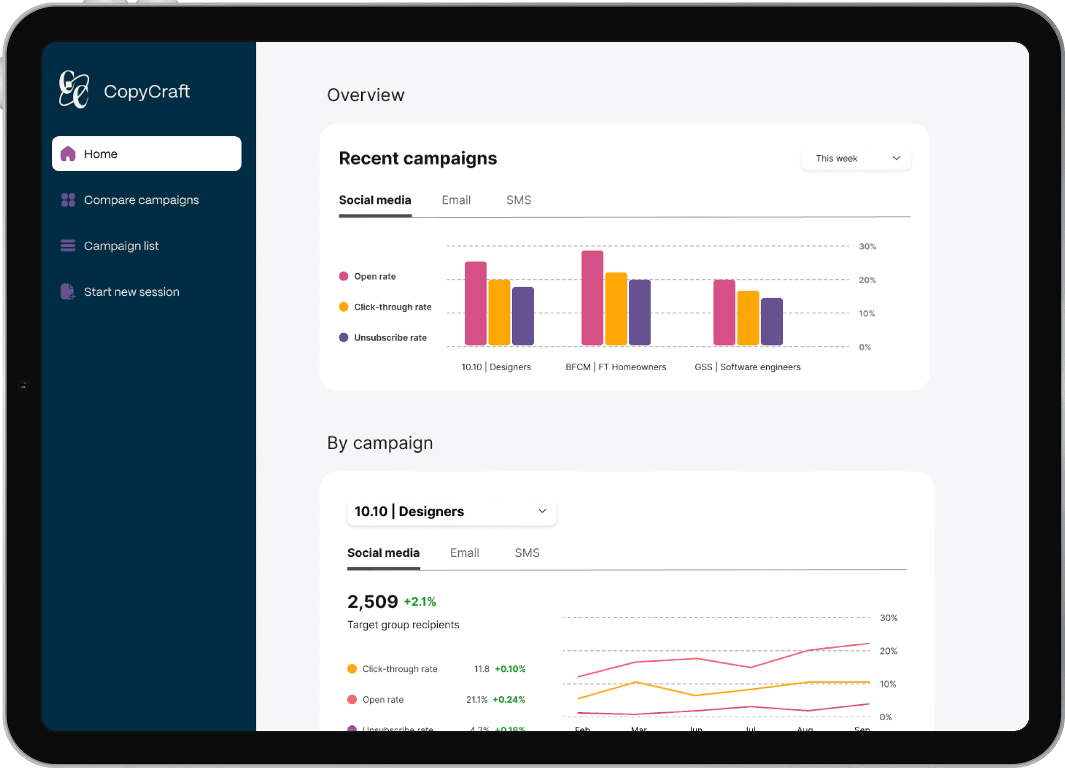The image size is (1065, 768).
Task: Click the Campaign list lines icon
Action: click(68, 246)
